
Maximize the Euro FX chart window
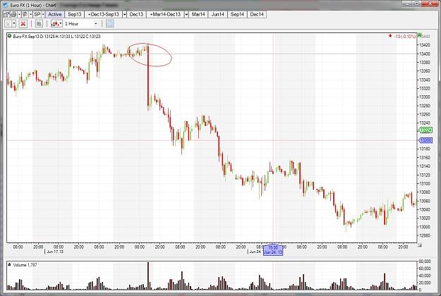coord(418,4)
